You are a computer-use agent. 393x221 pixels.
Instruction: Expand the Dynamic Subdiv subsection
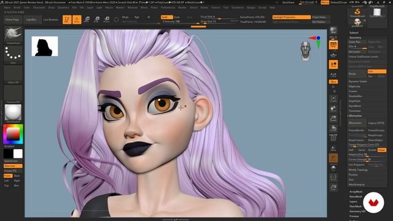[x=357, y=82]
